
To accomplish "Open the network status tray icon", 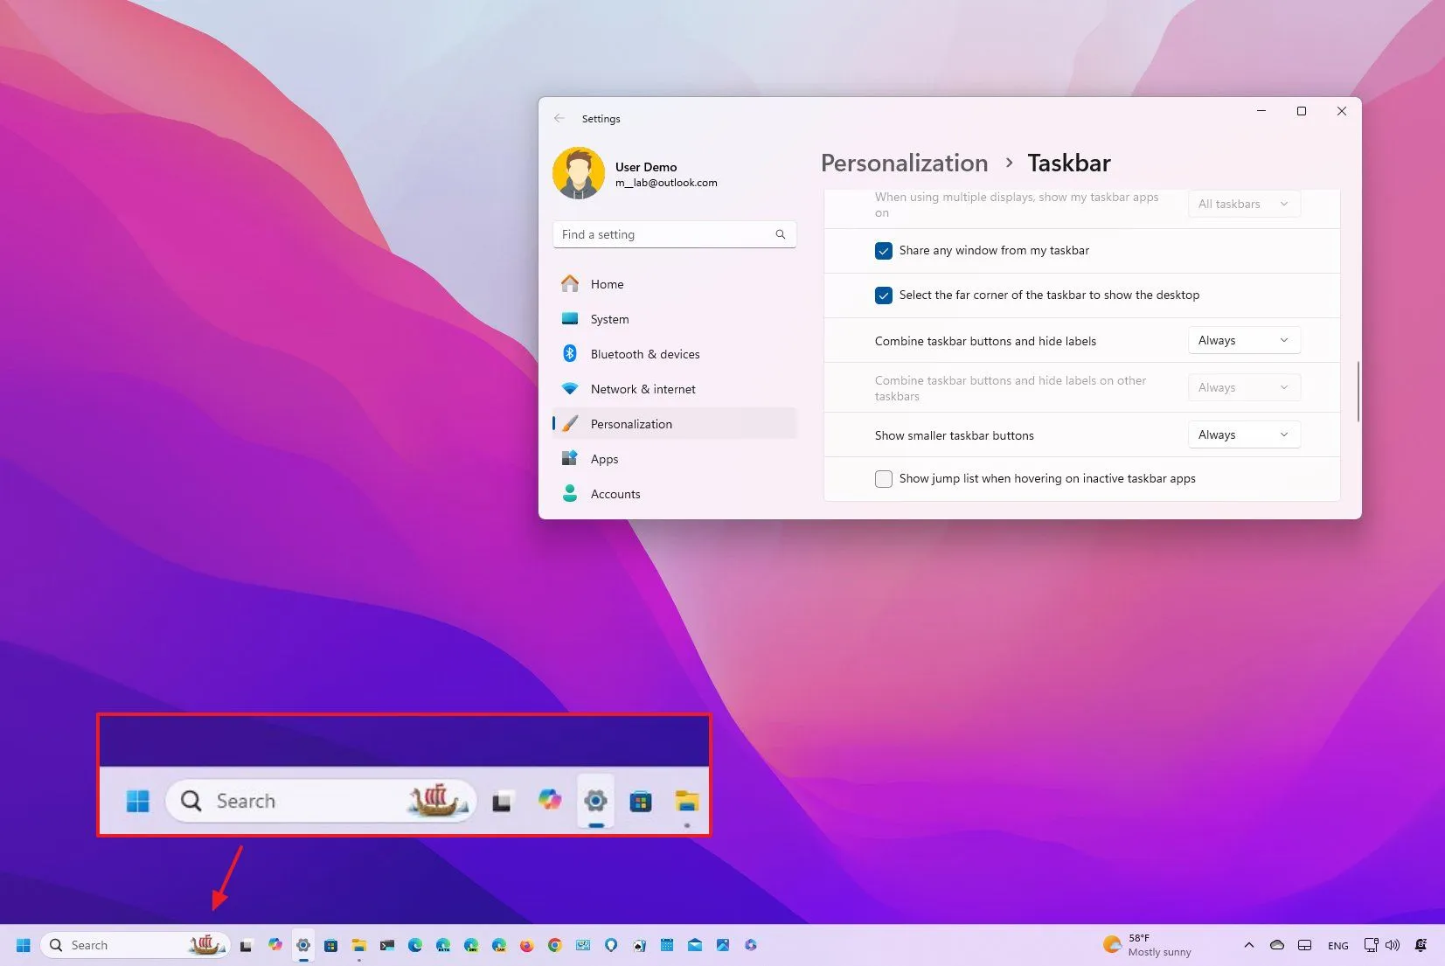I will 1371,945.
